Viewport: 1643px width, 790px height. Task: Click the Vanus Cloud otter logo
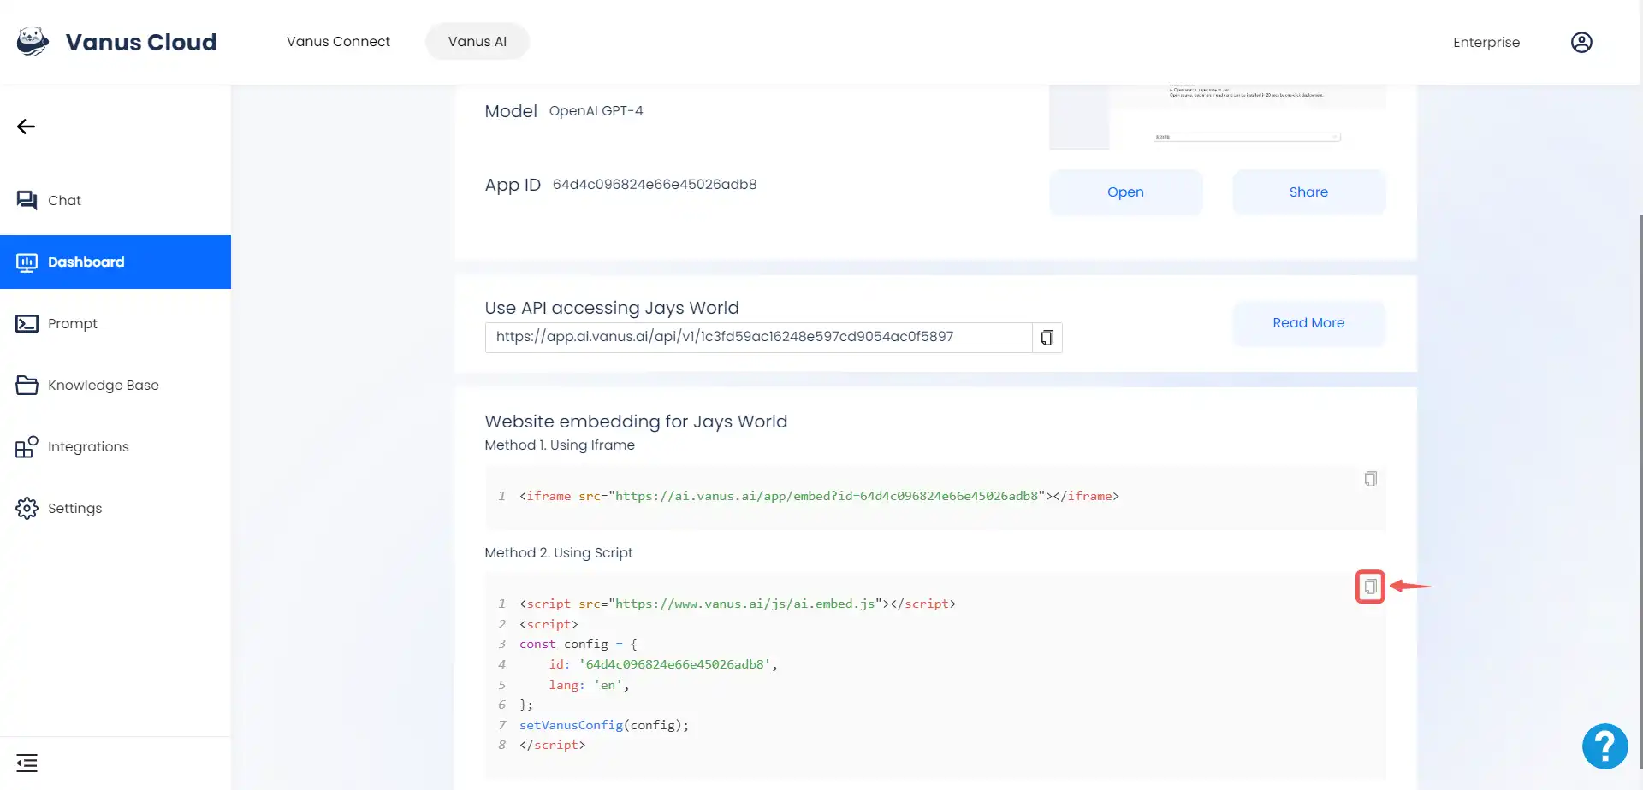pos(33,41)
